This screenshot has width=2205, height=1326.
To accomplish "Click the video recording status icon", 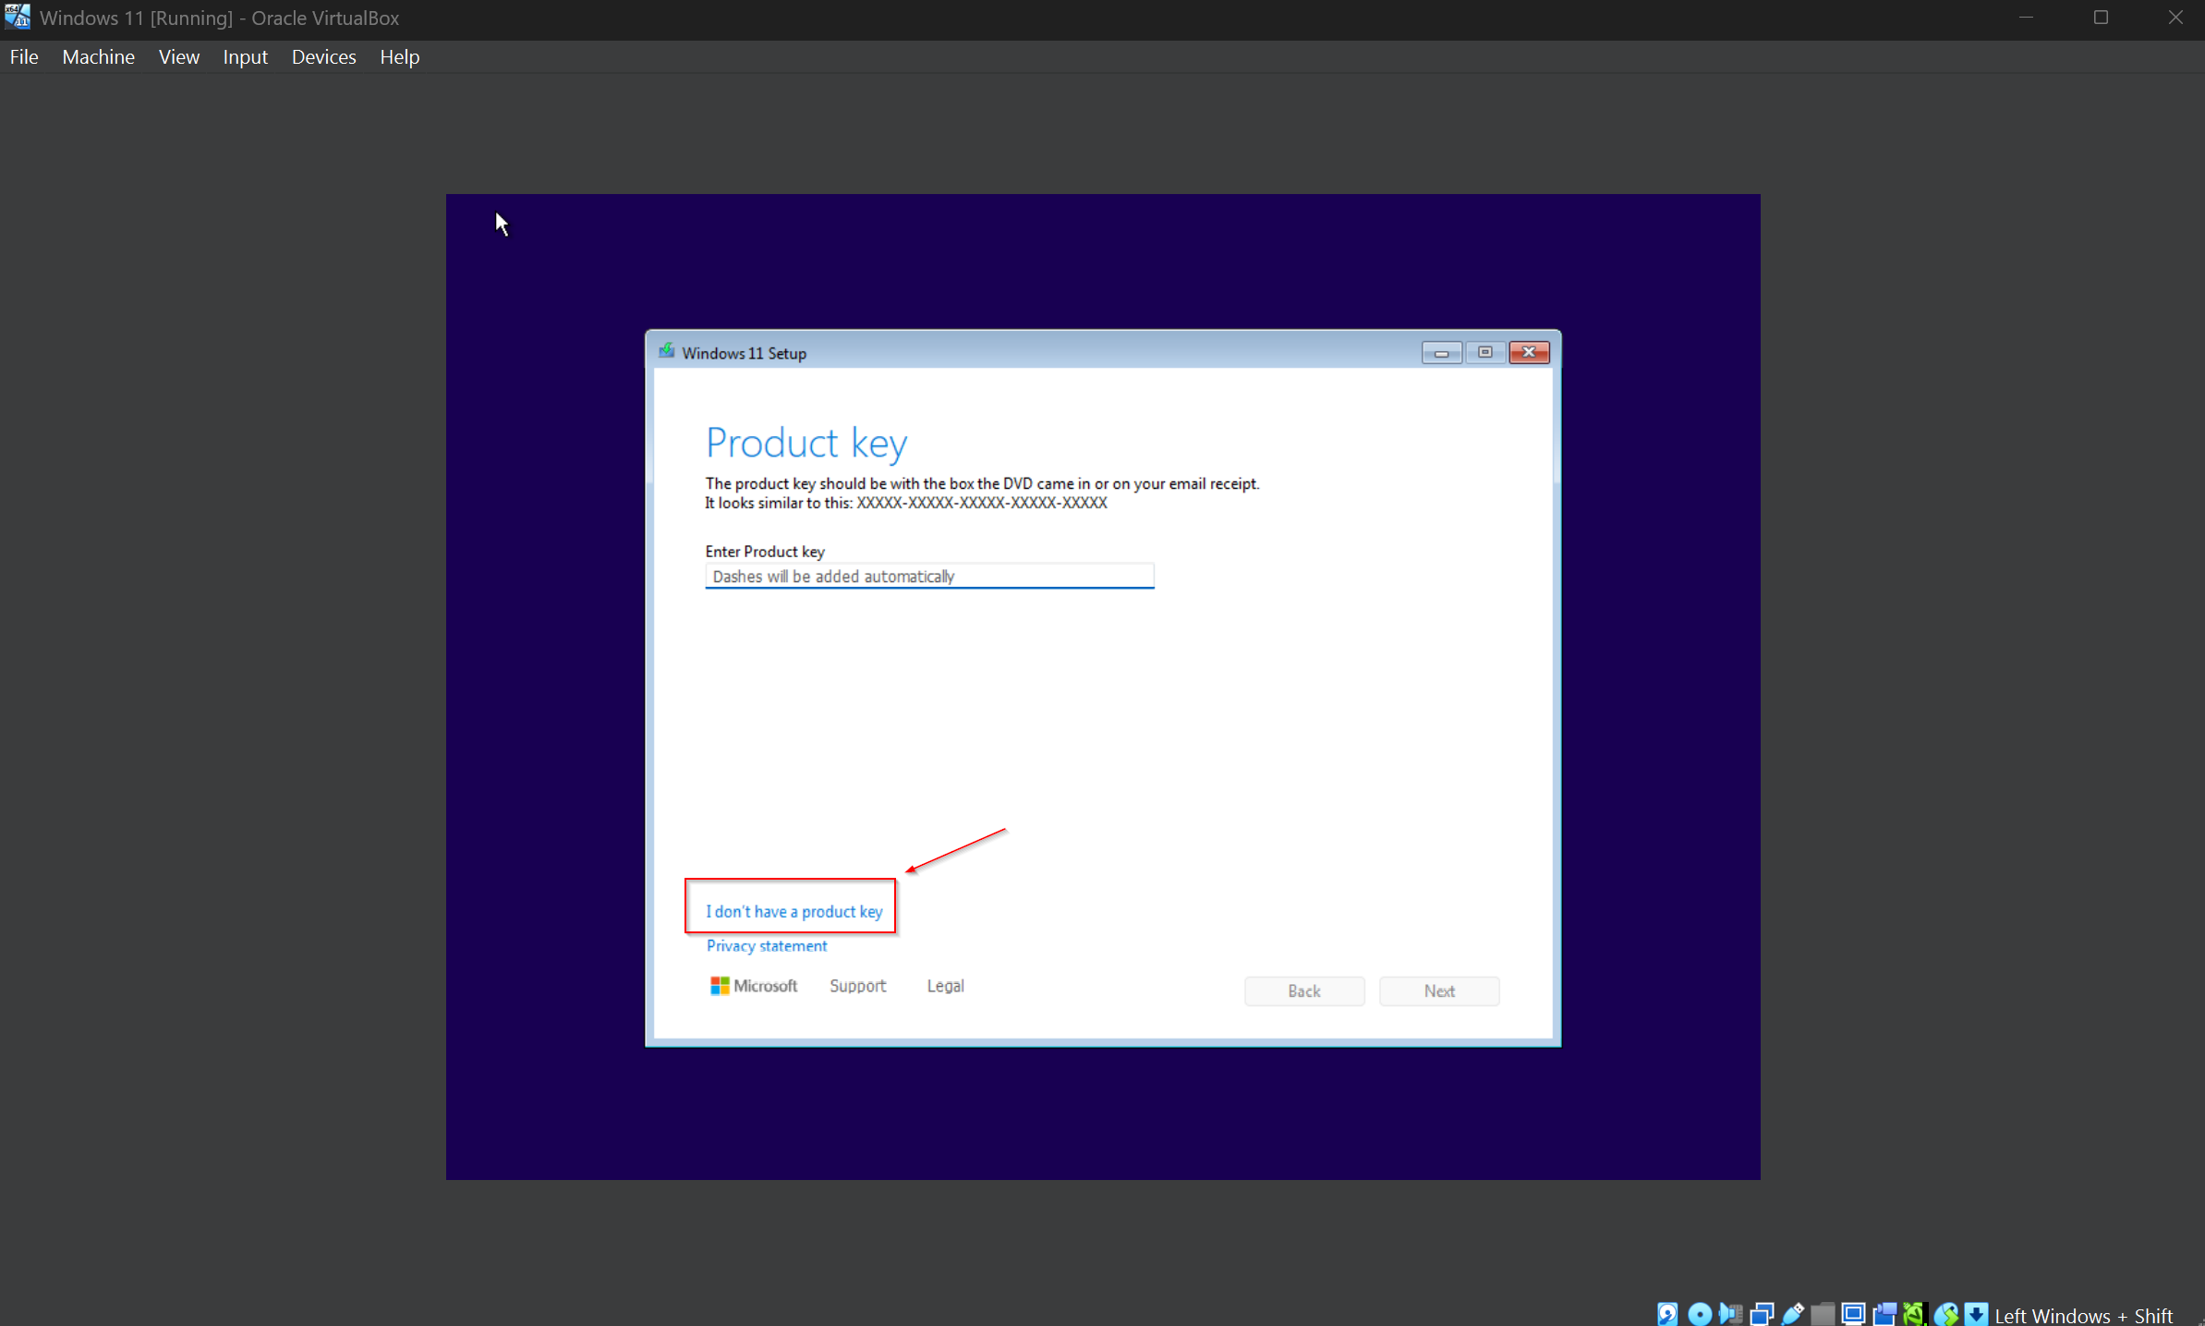I will 1884,1314.
